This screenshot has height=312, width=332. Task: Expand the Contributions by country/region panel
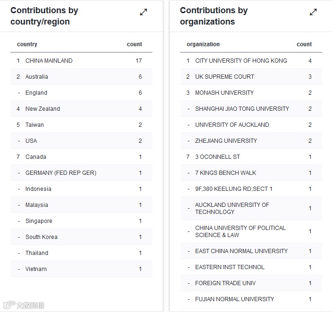pos(143,12)
